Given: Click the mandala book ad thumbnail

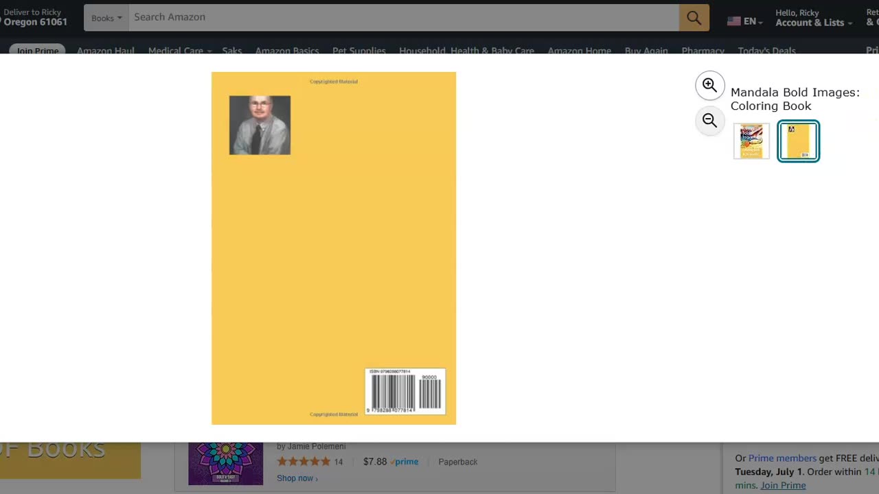Looking at the screenshot, I should coord(226,464).
